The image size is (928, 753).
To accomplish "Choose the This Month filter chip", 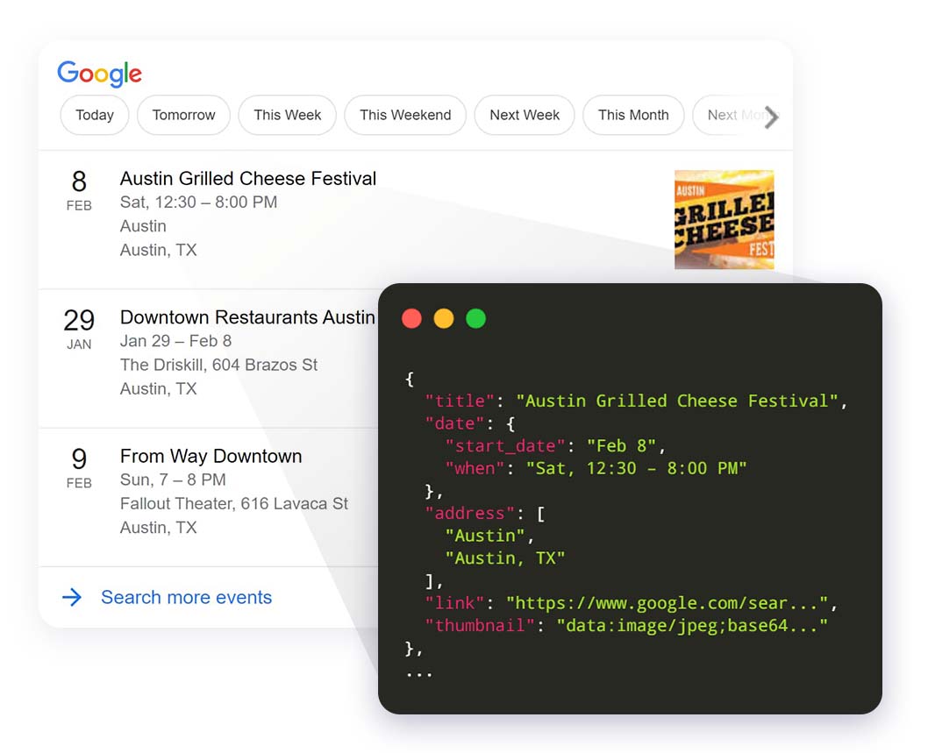I will tap(632, 115).
